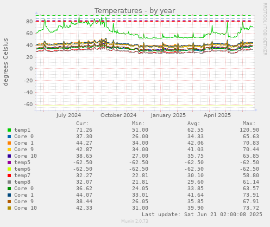Click the 'Avg:' column header
The width and height of the screenshot is (270, 227).
(x=193, y=124)
